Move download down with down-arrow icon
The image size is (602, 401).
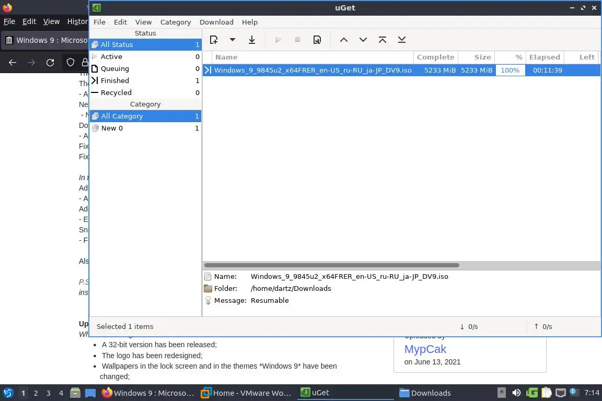pos(363,40)
